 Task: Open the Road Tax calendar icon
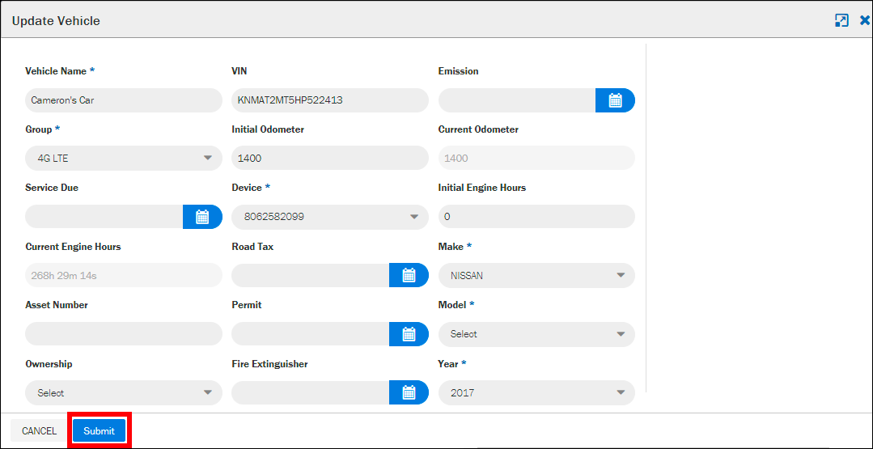(x=409, y=275)
